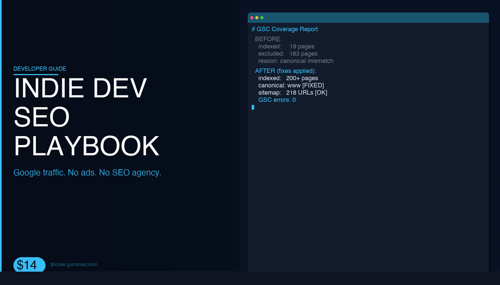Click 'reason: canonical mismatch' line

[x=296, y=61]
